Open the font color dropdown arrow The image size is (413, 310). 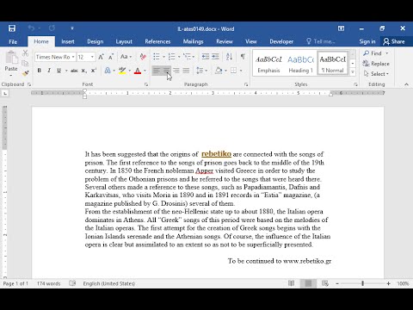point(145,71)
